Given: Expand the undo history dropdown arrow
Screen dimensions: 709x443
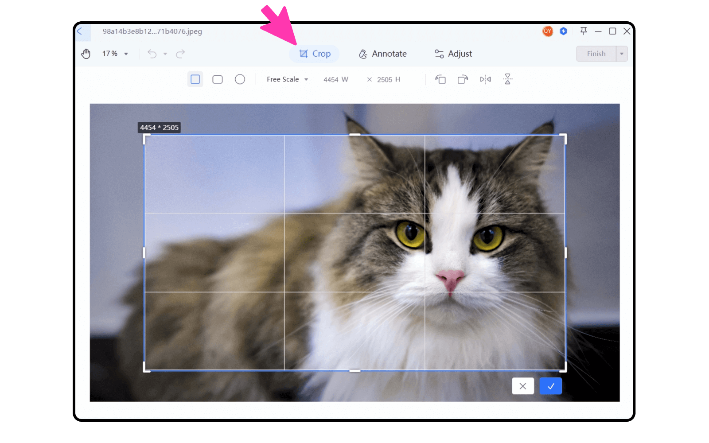Looking at the screenshot, I should click(x=165, y=54).
